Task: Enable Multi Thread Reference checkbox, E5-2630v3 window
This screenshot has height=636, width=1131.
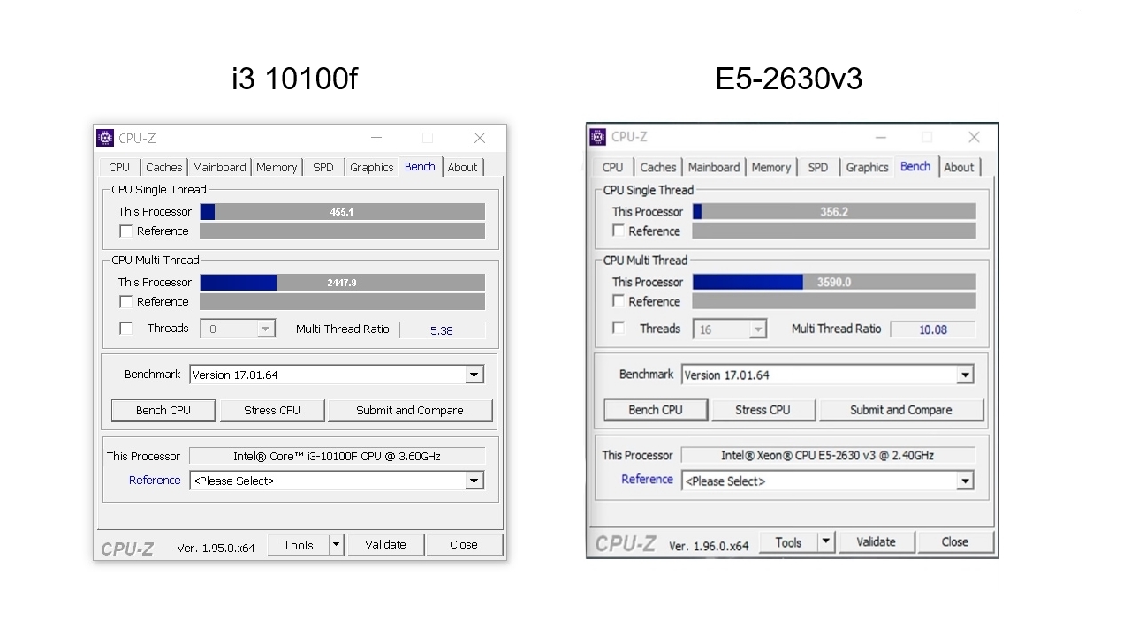Action: tap(619, 301)
